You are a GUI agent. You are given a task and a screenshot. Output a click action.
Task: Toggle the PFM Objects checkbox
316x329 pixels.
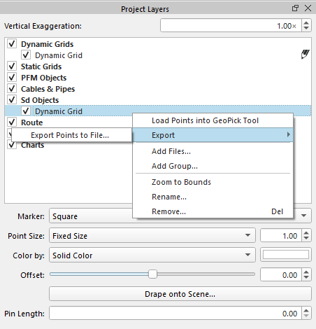[12, 78]
